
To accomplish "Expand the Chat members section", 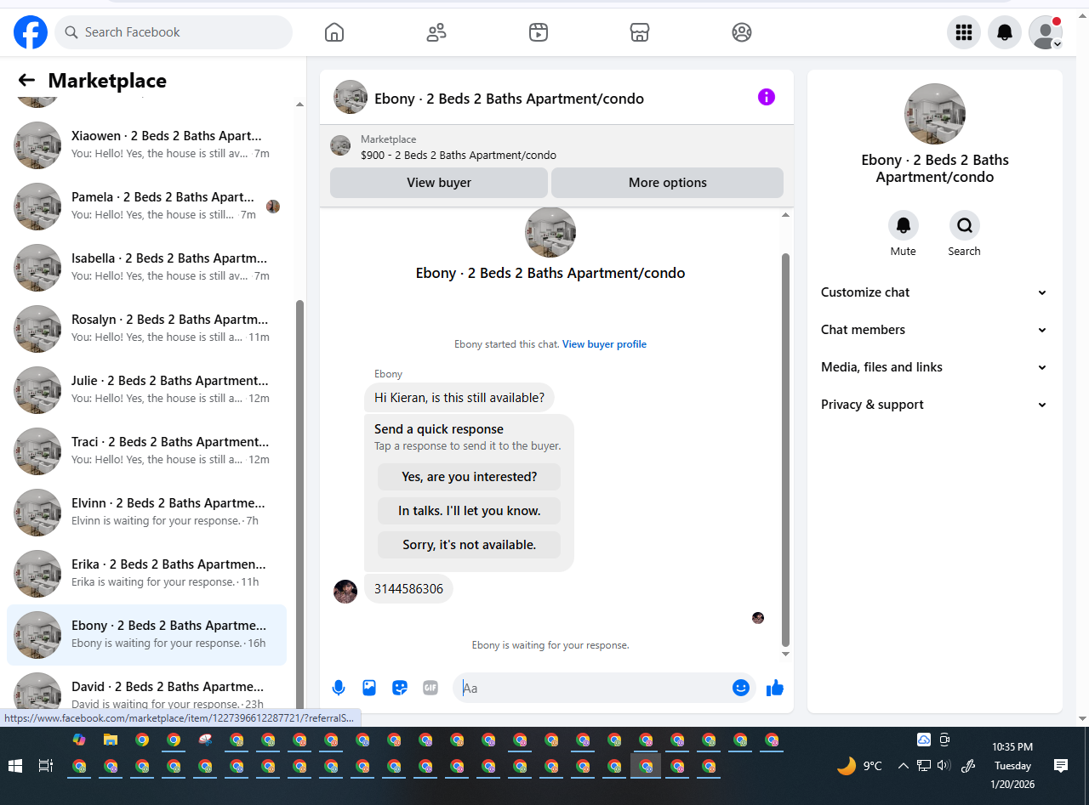I will tap(934, 330).
